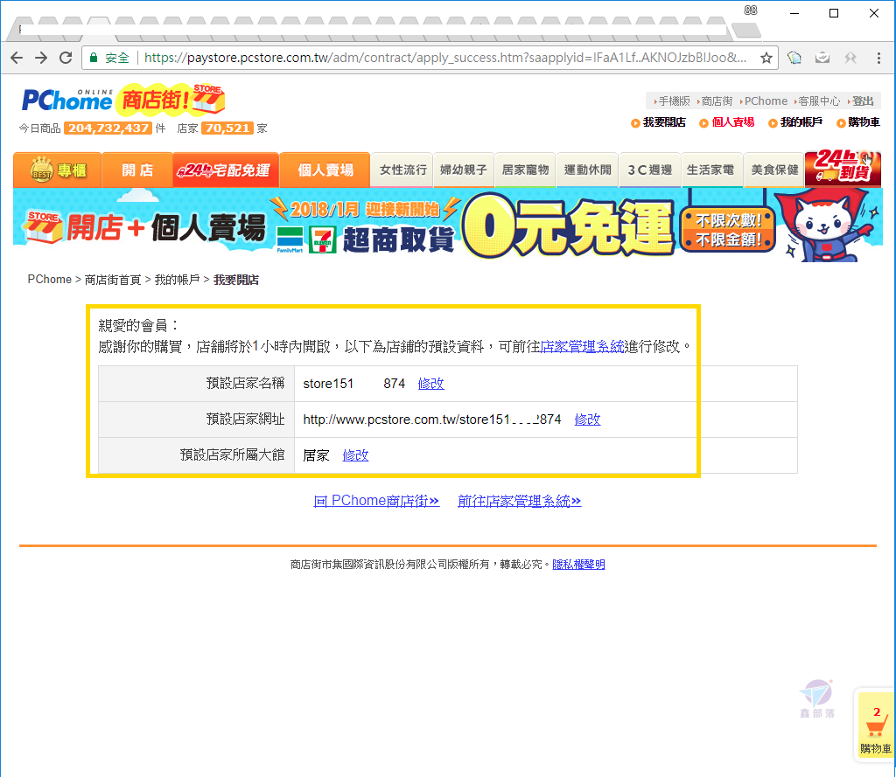896x777 pixels.
Task: Click the browser forward arrow
Action: 41,58
